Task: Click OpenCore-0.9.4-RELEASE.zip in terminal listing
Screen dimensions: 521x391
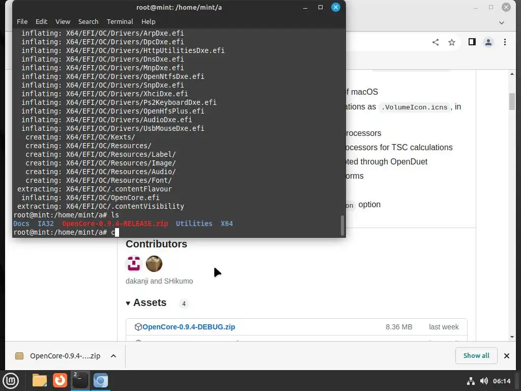Action: coord(115,224)
